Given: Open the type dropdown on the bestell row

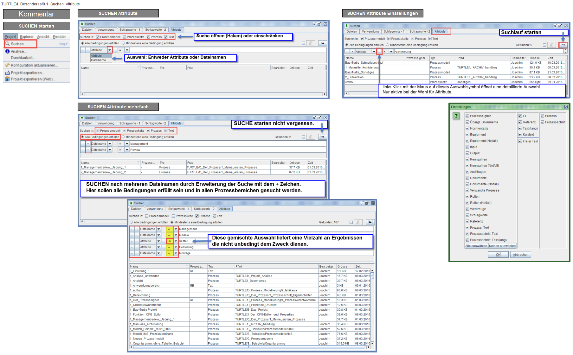Looking at the screenshot, I should pyautogui.click(x=158, y=241).
